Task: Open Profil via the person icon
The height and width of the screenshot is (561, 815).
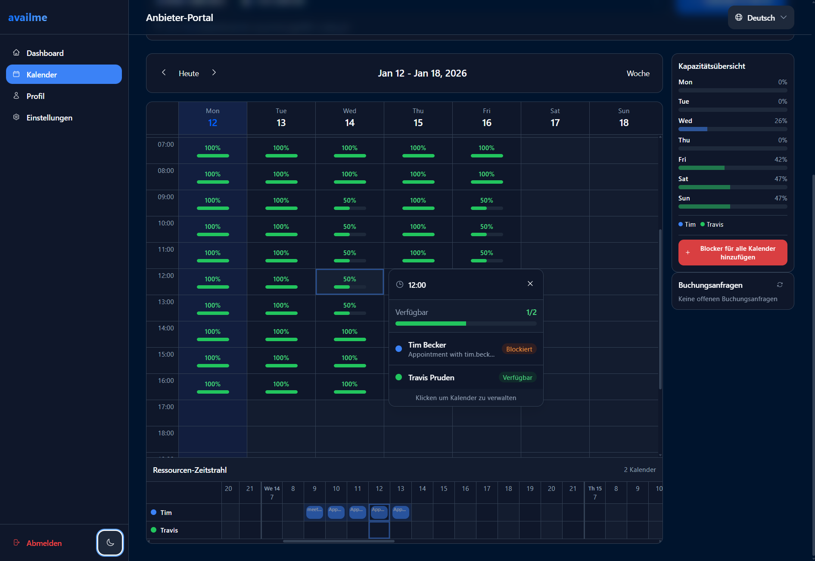Action: tap(16, 96)
